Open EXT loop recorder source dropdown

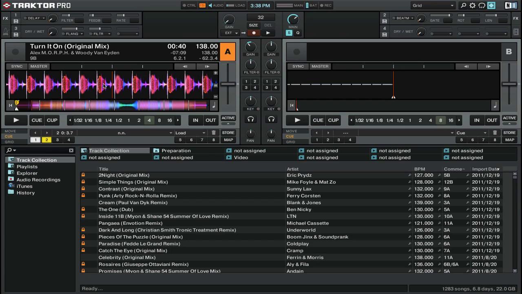click(230, 33)
